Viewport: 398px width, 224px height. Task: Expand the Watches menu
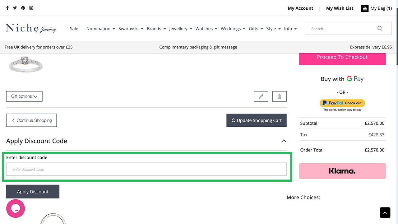[206, 29]
